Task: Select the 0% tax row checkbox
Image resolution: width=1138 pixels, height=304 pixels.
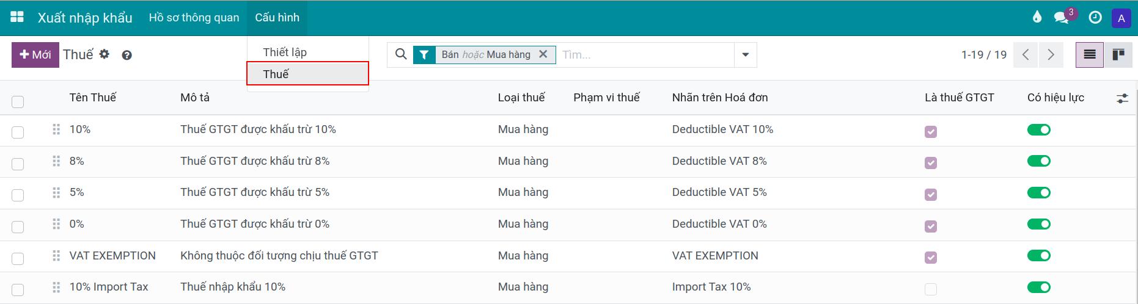Action: tap(18, 227)
